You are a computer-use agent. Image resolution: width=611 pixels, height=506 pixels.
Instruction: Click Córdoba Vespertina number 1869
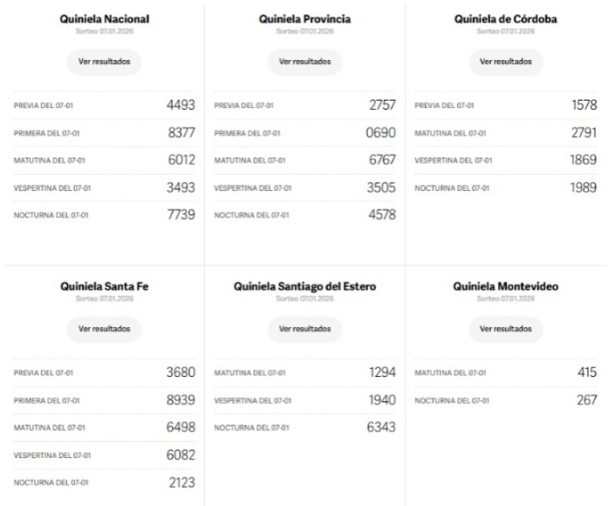point(582,160)
